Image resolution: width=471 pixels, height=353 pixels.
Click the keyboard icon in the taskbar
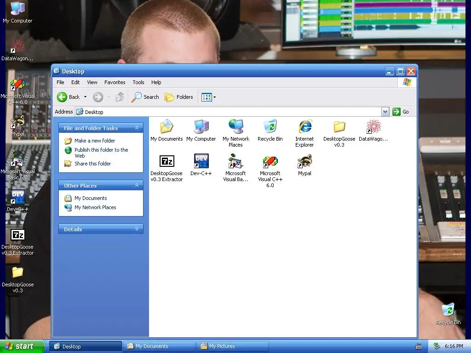[x=419, y=347]
